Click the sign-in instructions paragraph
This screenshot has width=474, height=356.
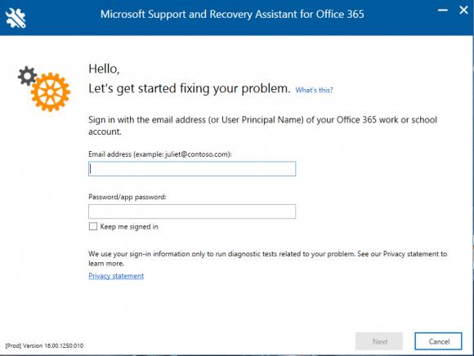coord(262,126)
